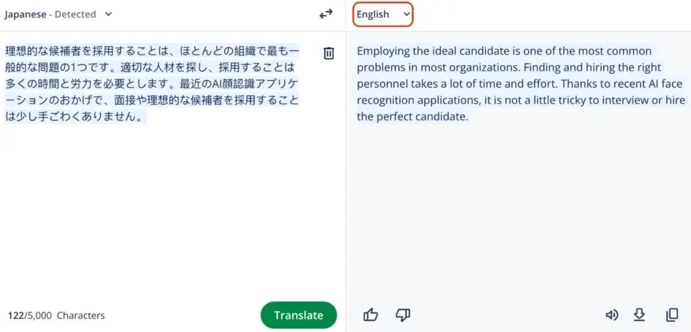The height and width of the screenshot is (332, 691).
Task: Expand the Japanese - Detected chevron arrow
Action: [109, 14]
